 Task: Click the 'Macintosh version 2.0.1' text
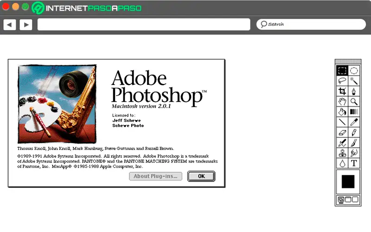point(141,106)
